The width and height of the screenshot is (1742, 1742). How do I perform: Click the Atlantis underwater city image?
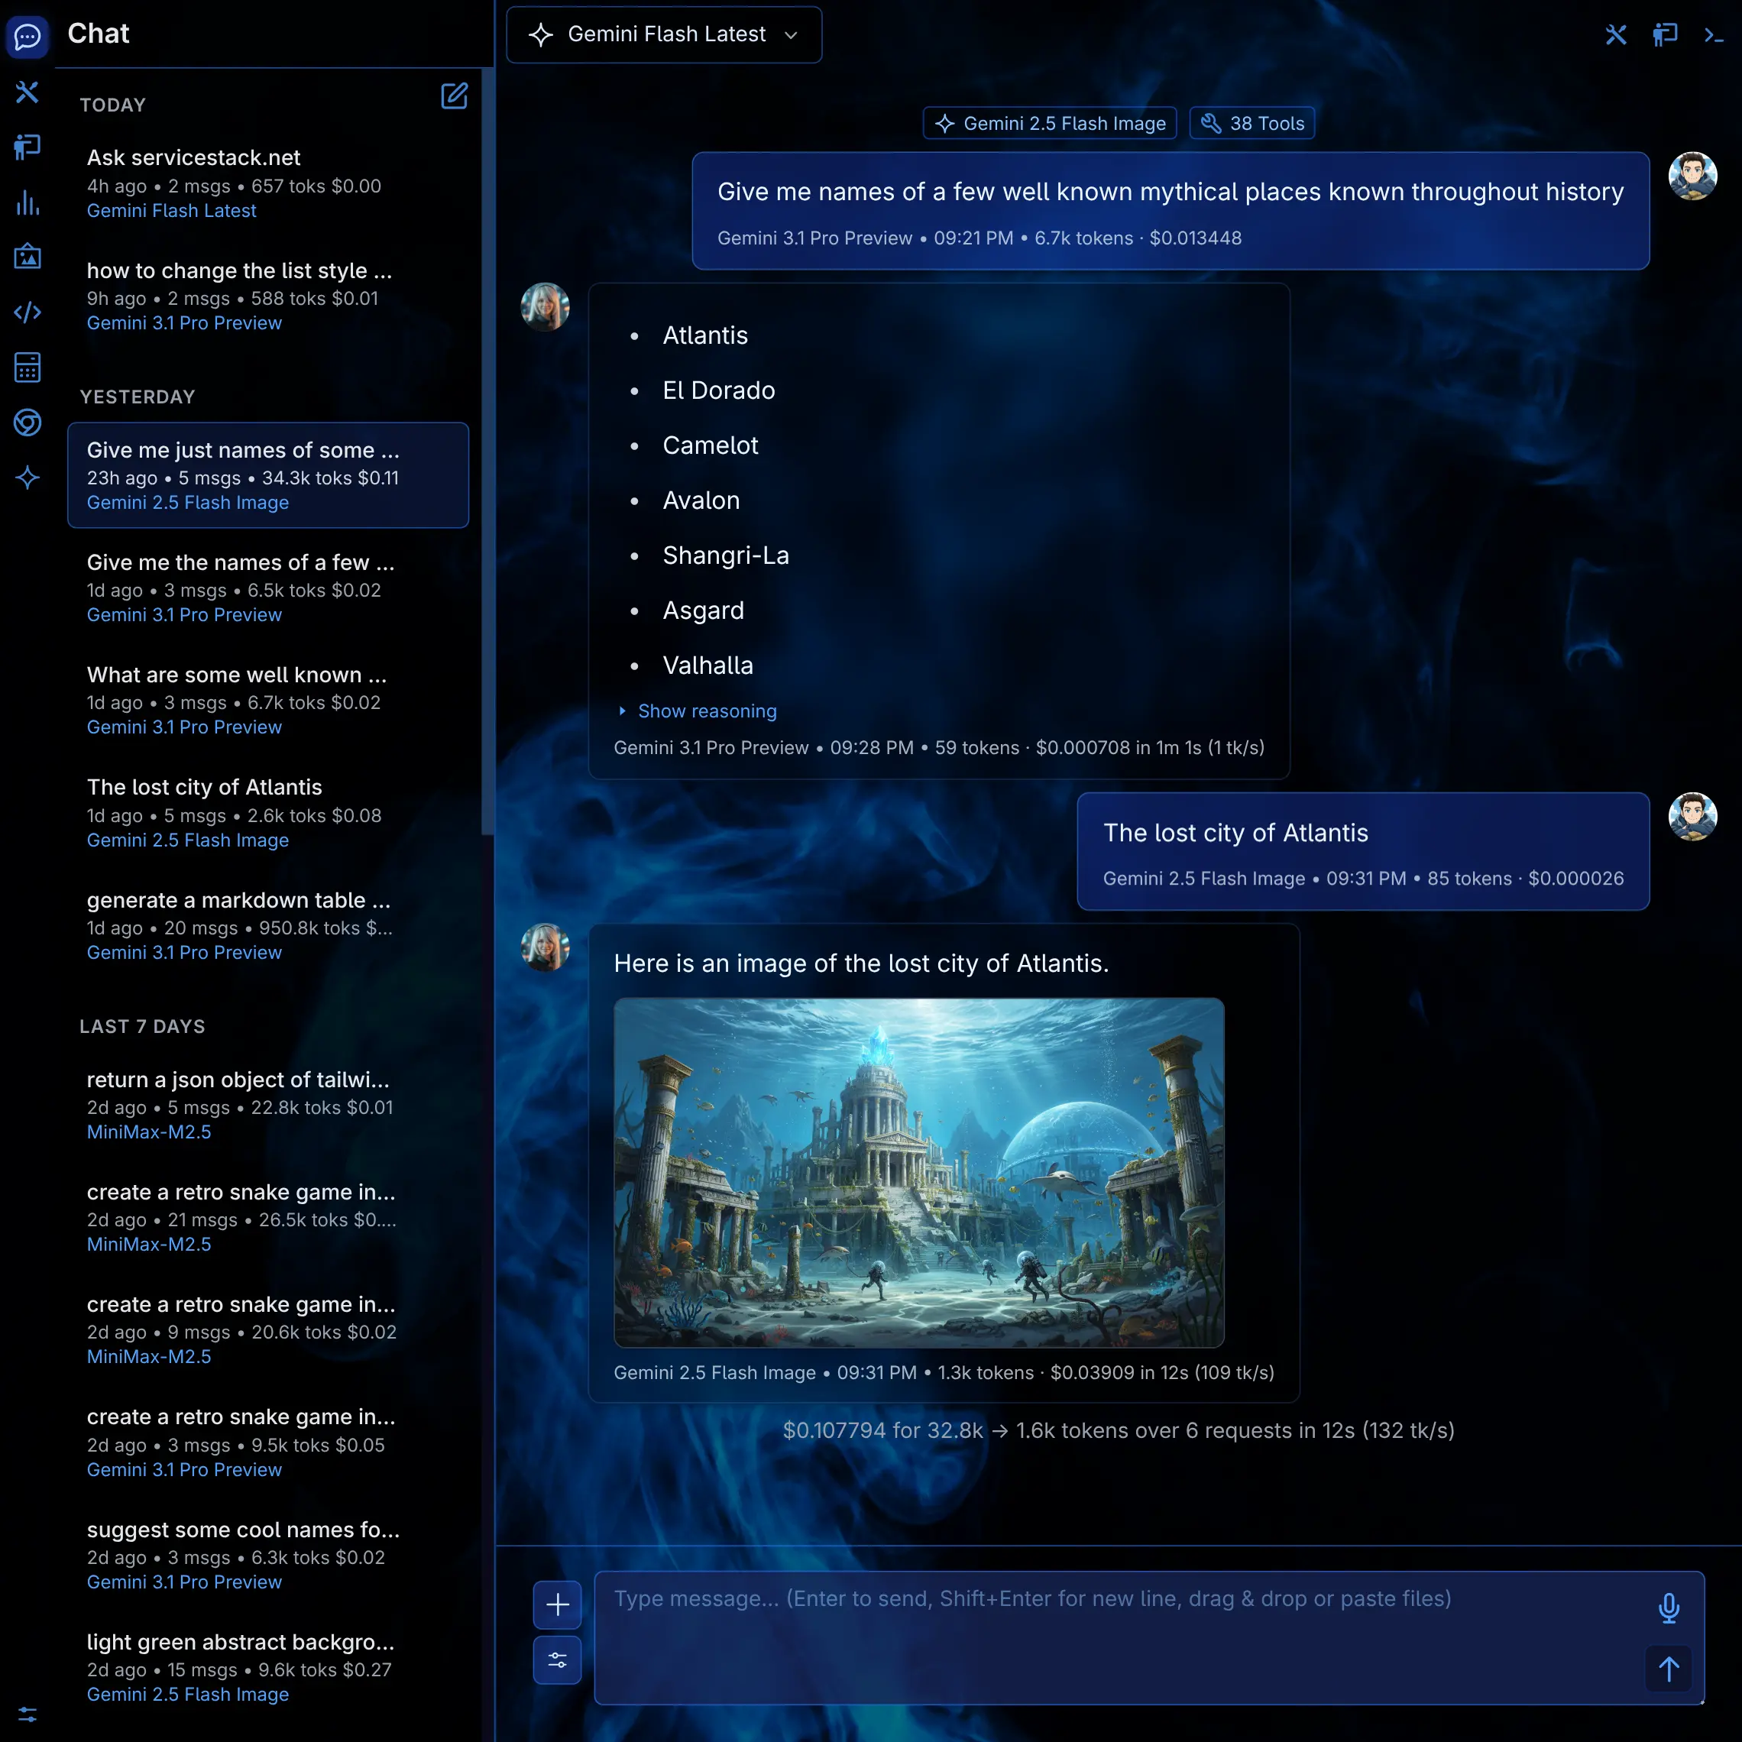[920, 1172]
